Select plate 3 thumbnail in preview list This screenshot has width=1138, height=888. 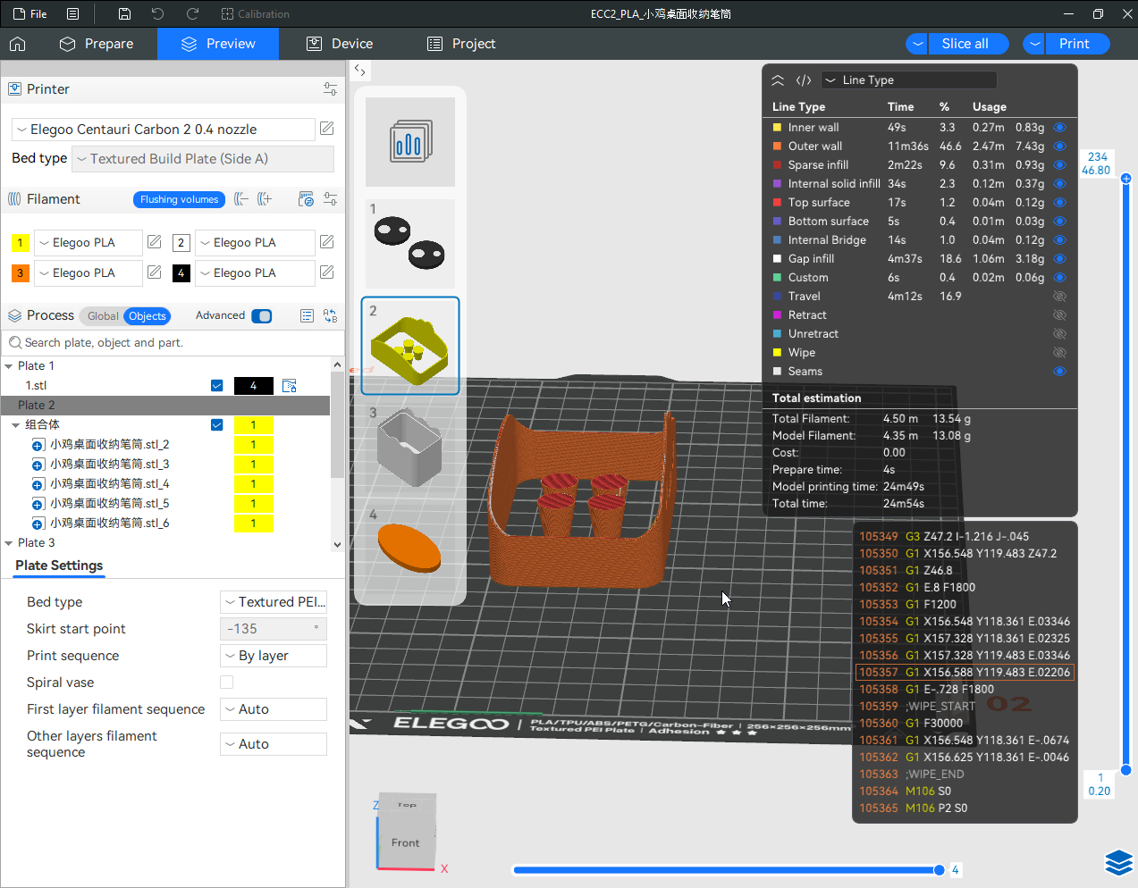click(x=410, y=447)
